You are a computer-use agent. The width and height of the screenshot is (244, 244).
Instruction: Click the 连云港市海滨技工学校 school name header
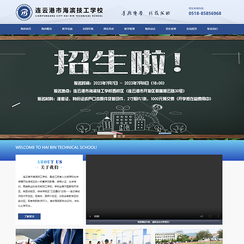pyautogui.click(x=69, y=11)
